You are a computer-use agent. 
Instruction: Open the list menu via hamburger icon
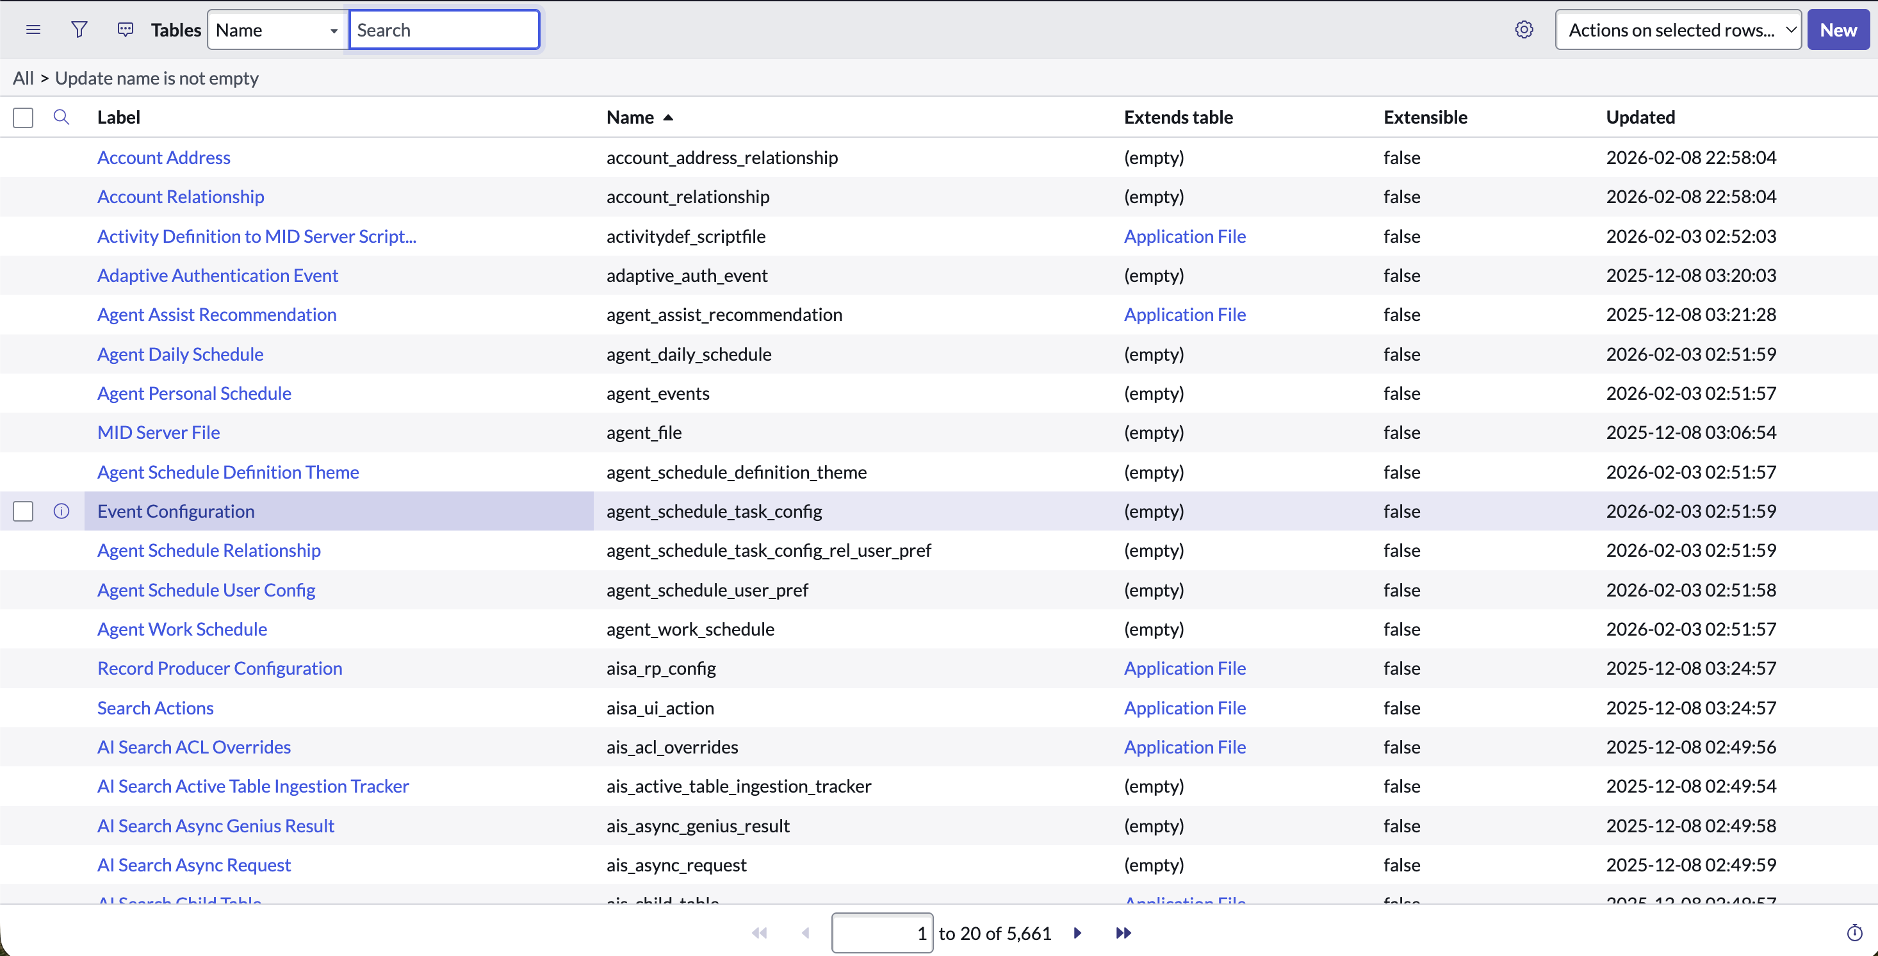coord(33,29)
